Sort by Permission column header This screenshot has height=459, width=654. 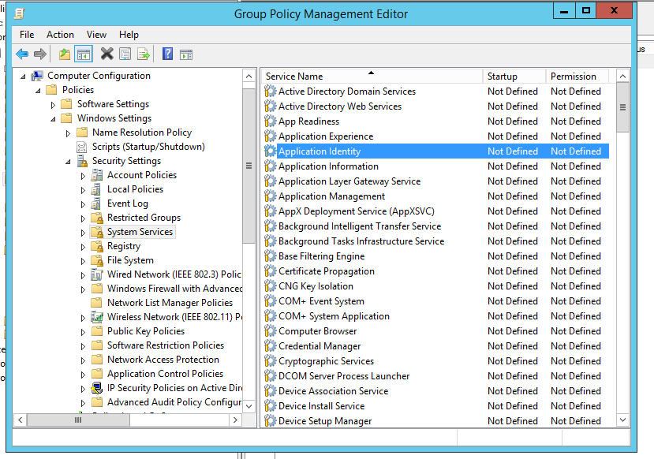point(577,76)
